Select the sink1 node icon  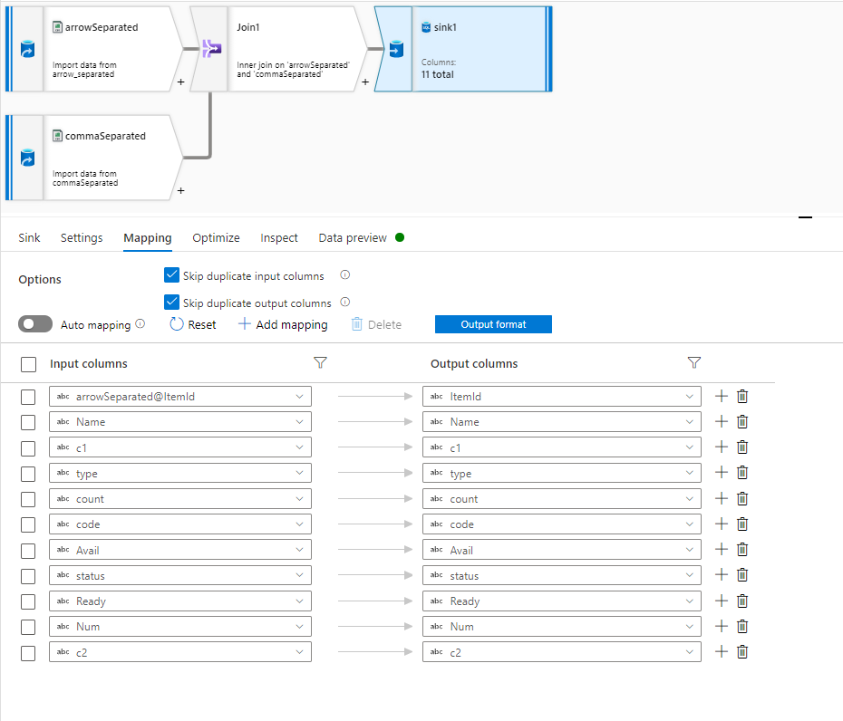point(396,49)
